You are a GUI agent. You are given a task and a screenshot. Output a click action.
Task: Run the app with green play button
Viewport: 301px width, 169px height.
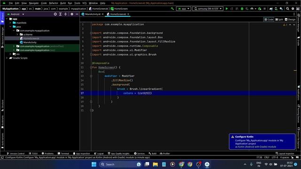pos(227,8)
